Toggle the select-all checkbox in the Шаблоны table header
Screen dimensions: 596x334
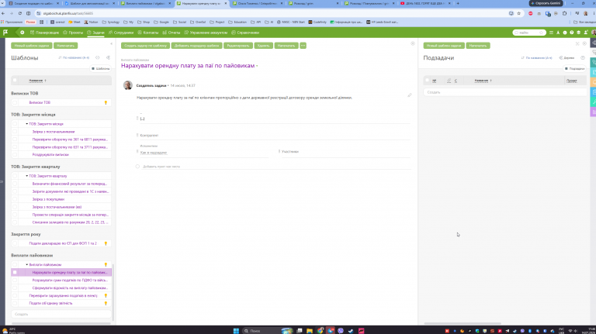[15, 80]
